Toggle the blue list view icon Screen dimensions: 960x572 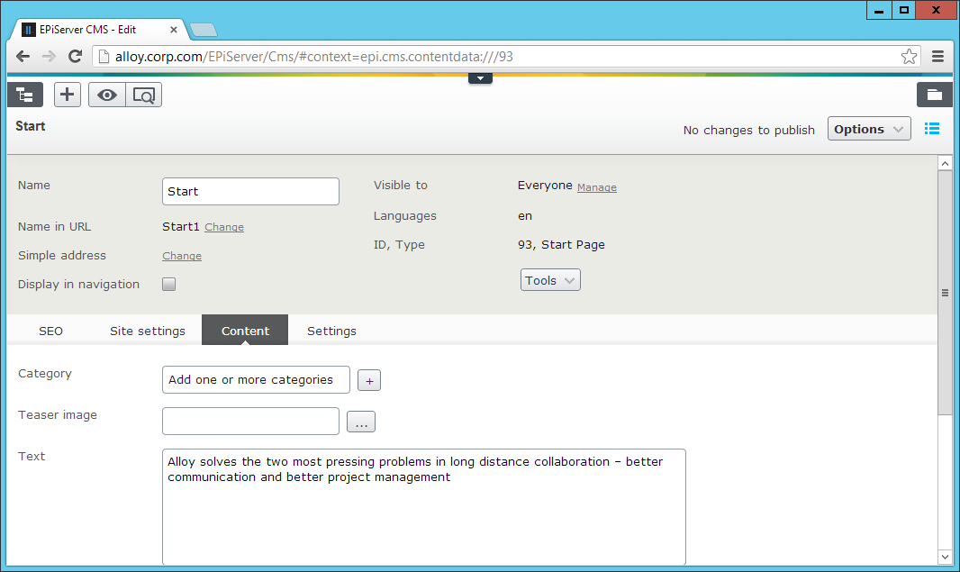pos(932,129)
